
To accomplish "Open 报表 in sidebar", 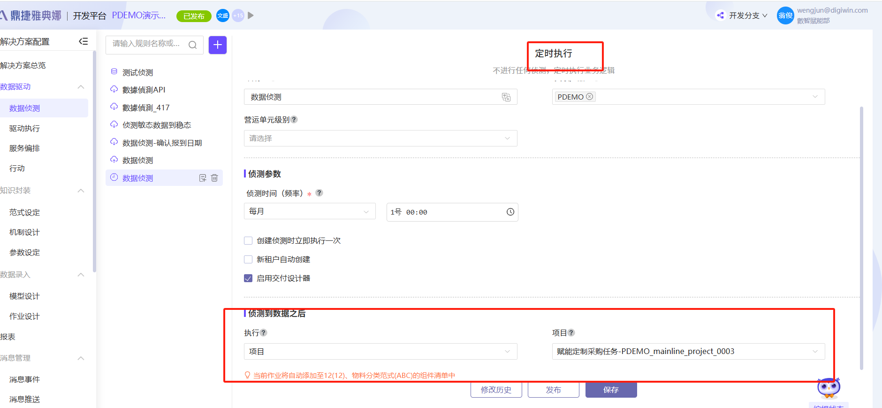I will pyautogui.click(x=8, y=337).
